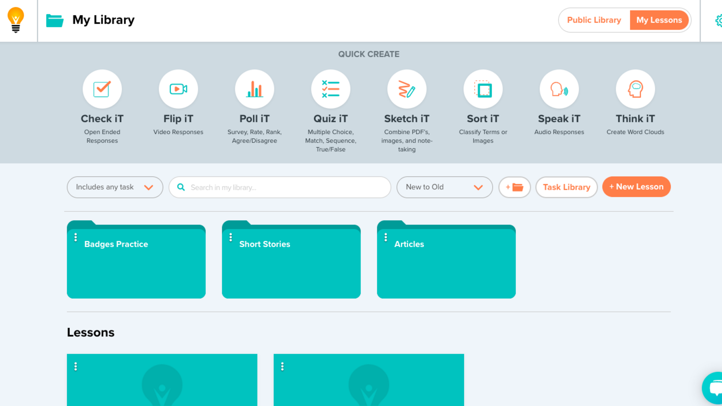Screen dimensions: 722x406
Task: Click the lightbulb logo in top-left corner
Action: [x=16, y=20]
